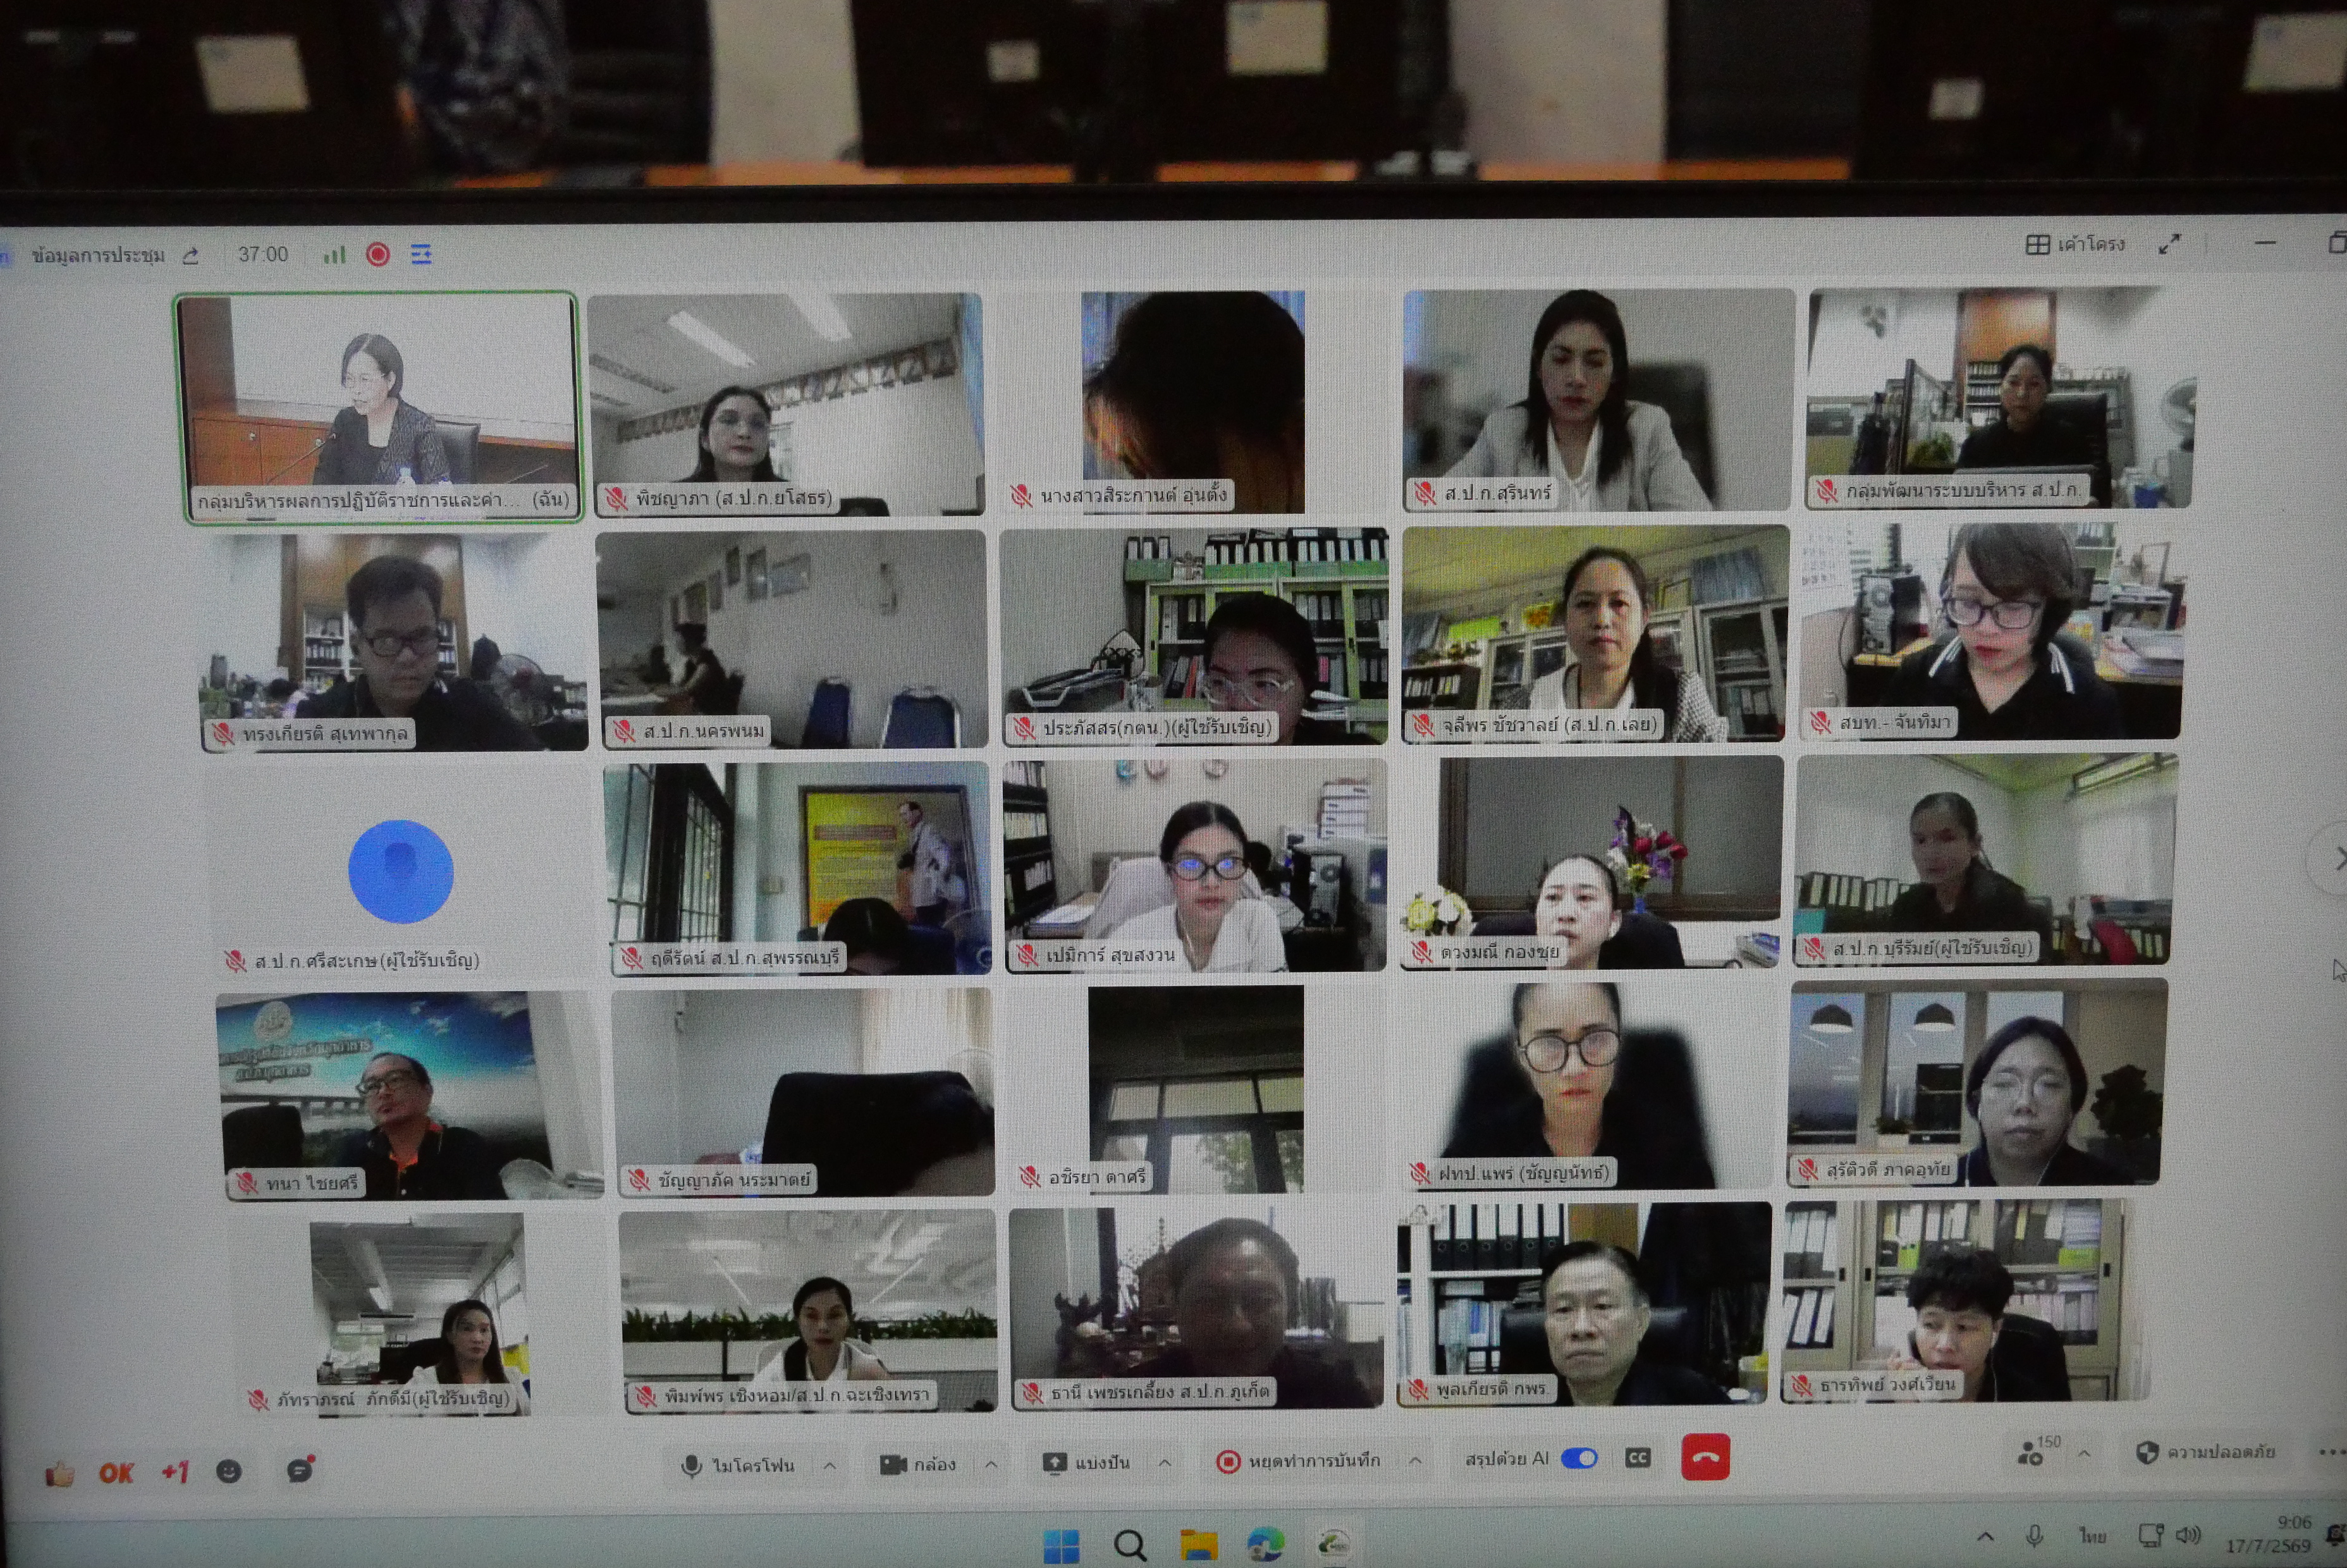Select ส.ป.ก.นครพนม video tile
Viewport: 2347px width, 1568px height.
pos(791,639)
